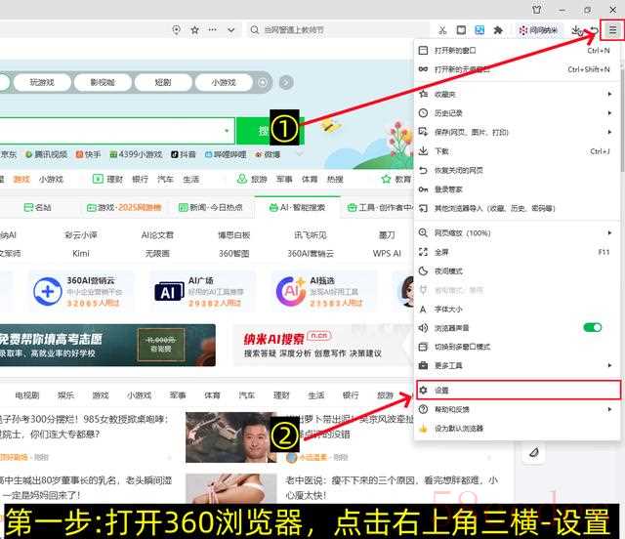Click the reader mode icon in toolbar
625x539 pixels.
(461, 30)
